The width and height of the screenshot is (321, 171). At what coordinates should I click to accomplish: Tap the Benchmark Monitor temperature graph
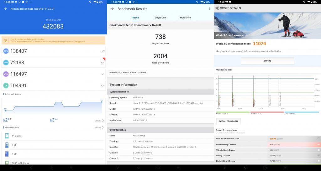pyautogui.click(x=53, y=107)
